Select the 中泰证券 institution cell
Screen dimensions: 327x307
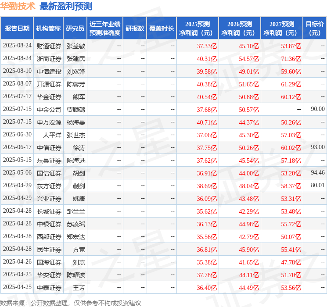tap(49, 288)
